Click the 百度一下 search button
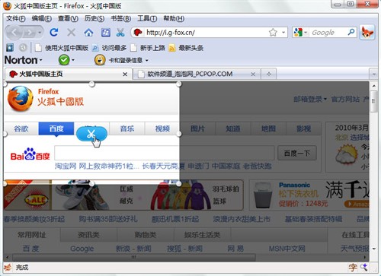The width and height of the screenshot is (381, 276). tap(297, 153)
